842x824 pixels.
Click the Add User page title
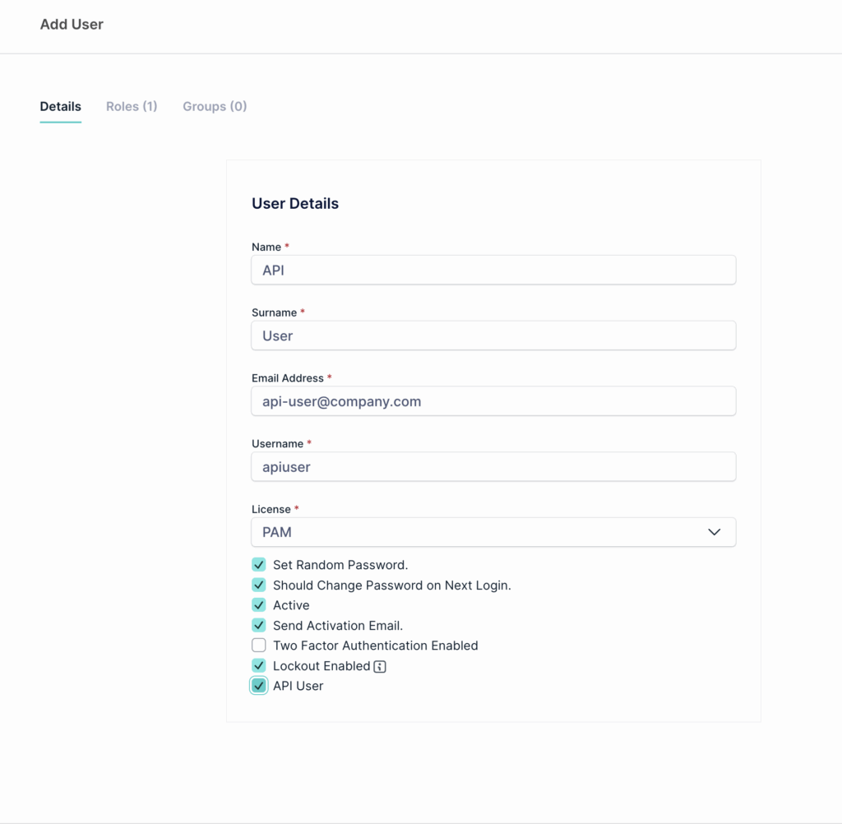pos(72,24)
